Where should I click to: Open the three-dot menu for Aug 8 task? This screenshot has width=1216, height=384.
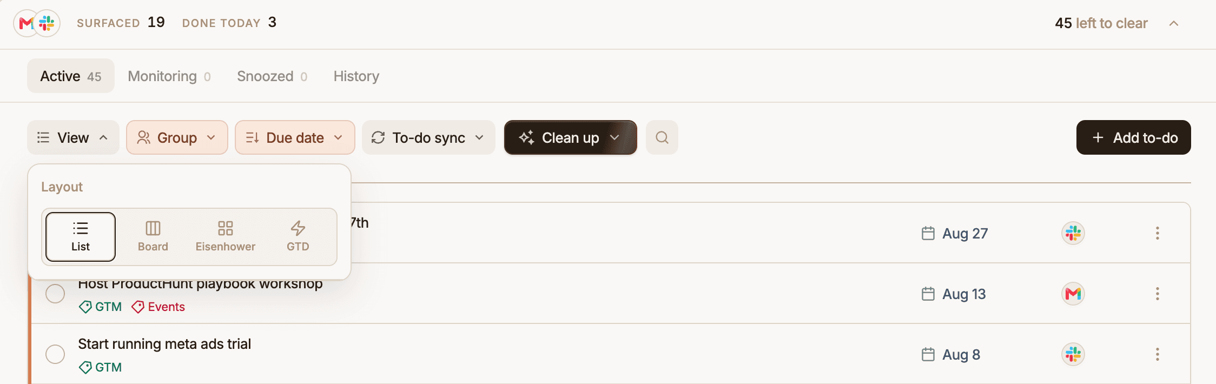pyautogui.click(x=1157, y=354)
